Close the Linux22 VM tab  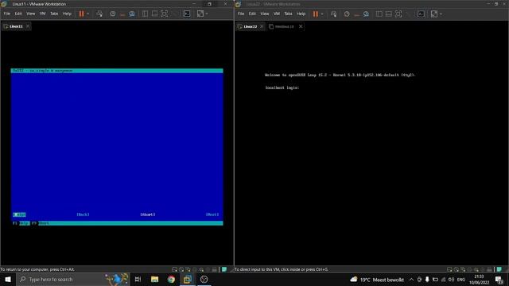(262, 26)
